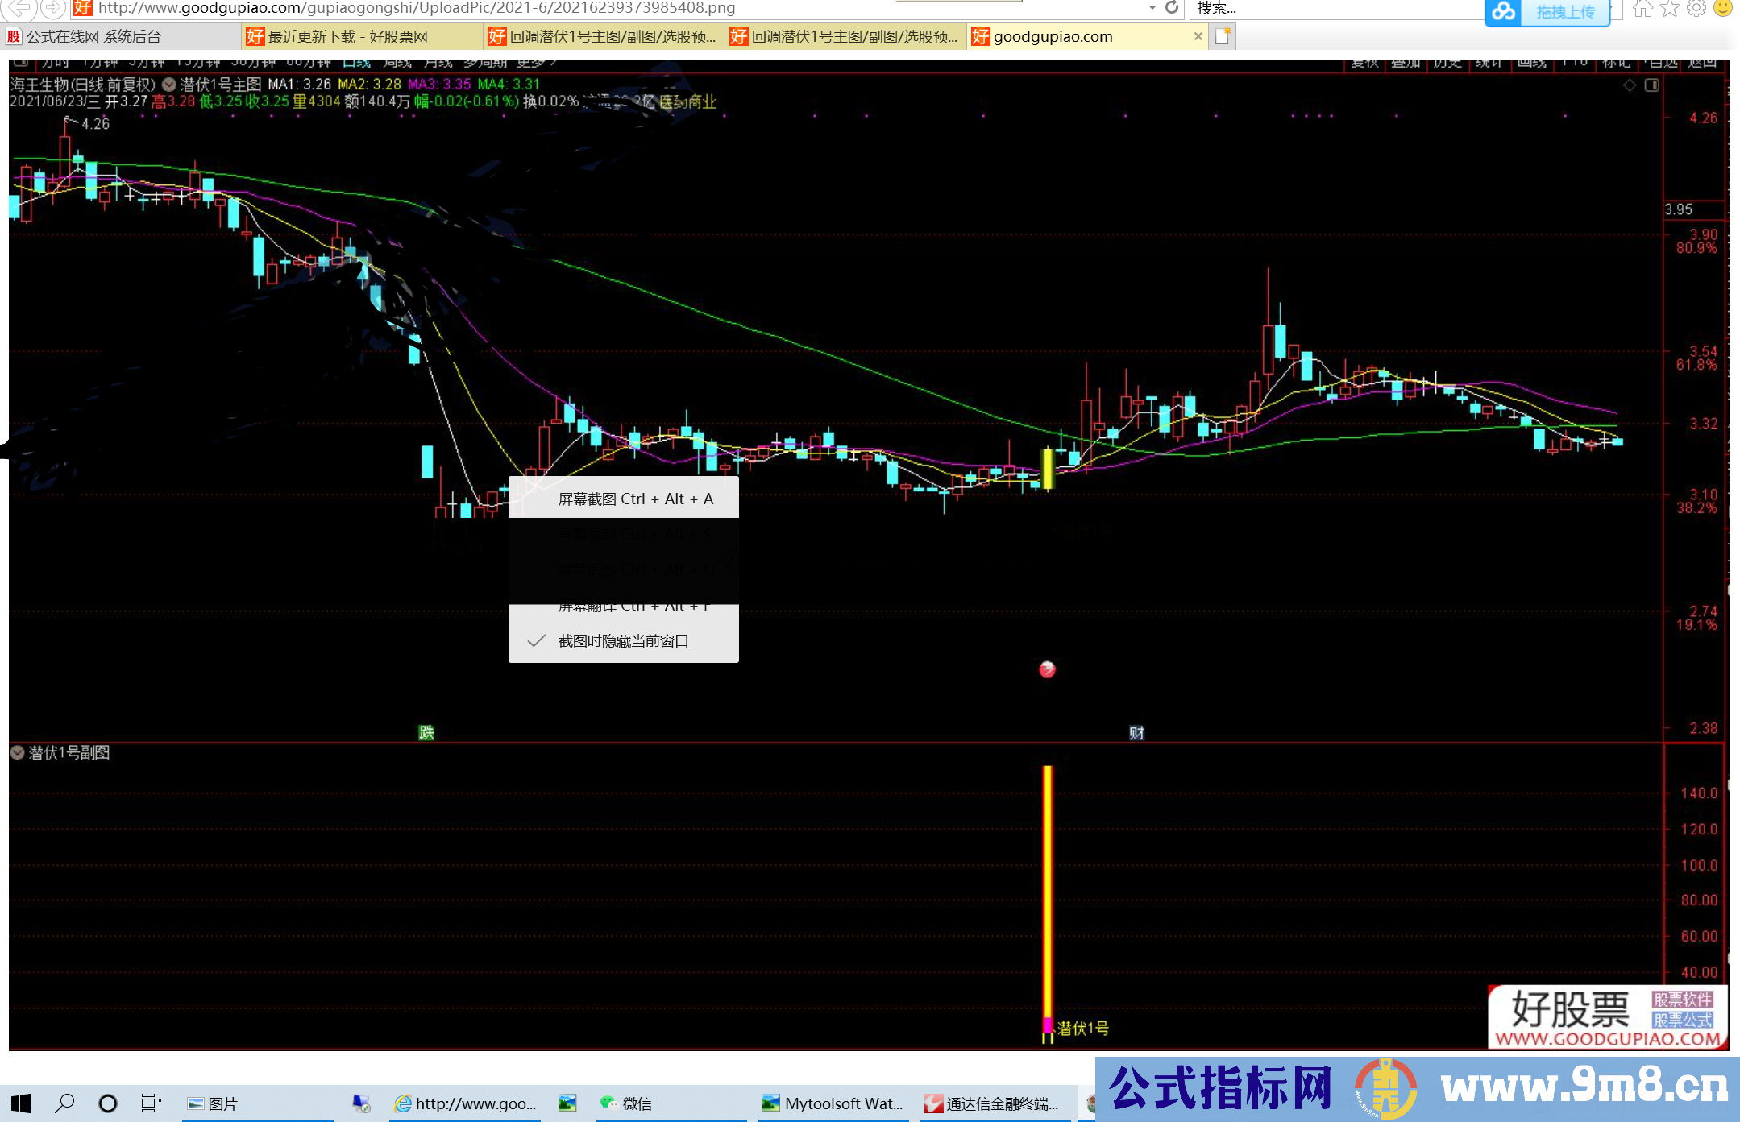Select 屏幕截图 Ctrl + Alt + A

(635, 499)
